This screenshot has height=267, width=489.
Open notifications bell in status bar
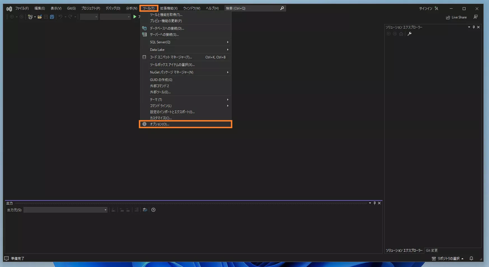click(x=471, y=259)
